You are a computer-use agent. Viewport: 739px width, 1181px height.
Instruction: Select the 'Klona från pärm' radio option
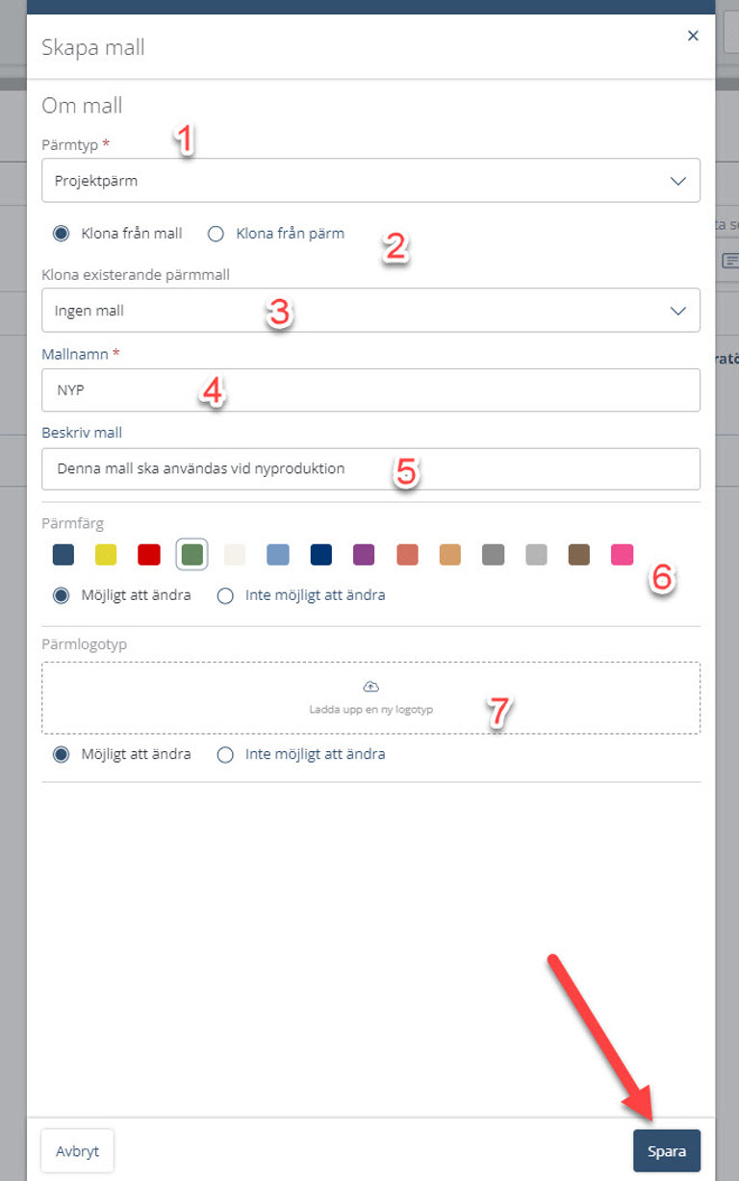pyautogui.click(x=217, y=233)
